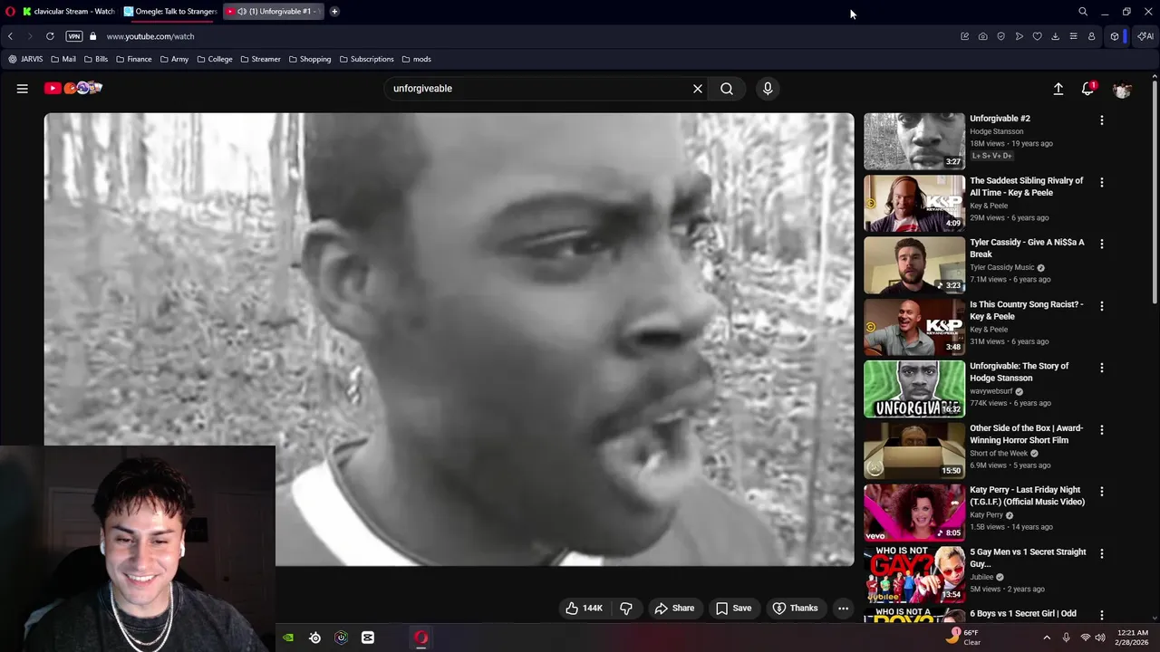Open YouTube notifications bell
The image size is (1160, 652).
(x=1088, y=89)
